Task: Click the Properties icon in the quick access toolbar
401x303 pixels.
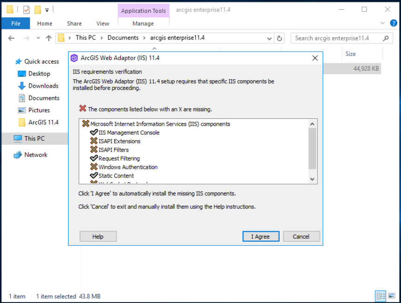Action: pos(26,10)
